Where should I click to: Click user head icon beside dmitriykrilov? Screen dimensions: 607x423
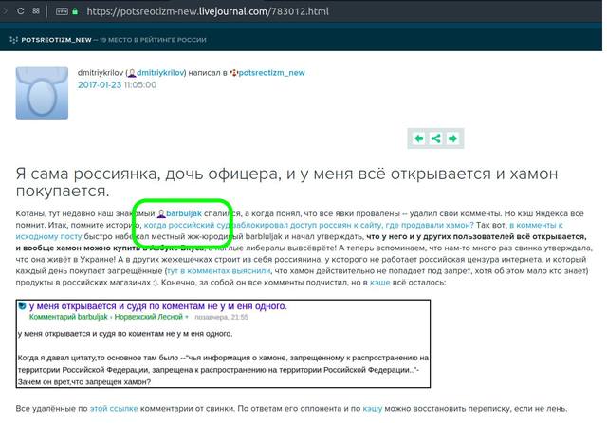(132, 73)
